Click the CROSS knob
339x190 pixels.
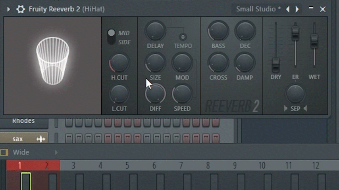pyautogui.click(x=218, y=63)
